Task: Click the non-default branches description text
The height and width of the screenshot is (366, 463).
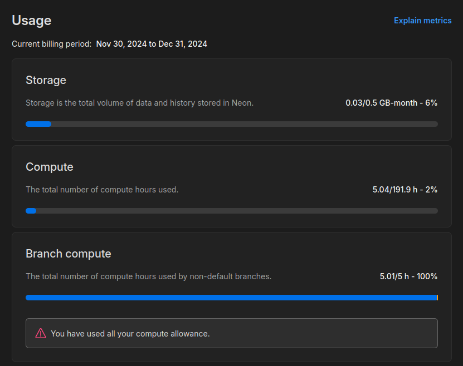Action: click(x=148, y=276)
